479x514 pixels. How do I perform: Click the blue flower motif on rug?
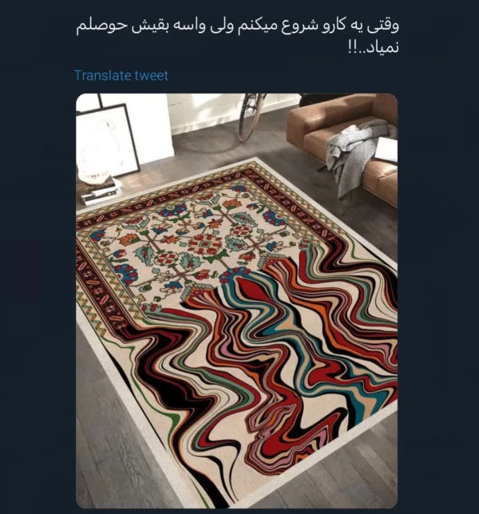coord(126,274)
